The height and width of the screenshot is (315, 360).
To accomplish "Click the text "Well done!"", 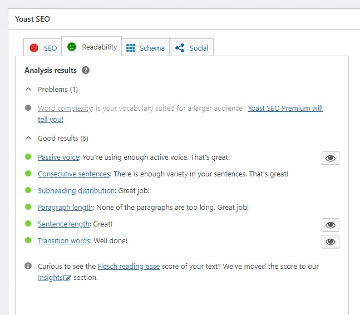I will coord(111,240).
